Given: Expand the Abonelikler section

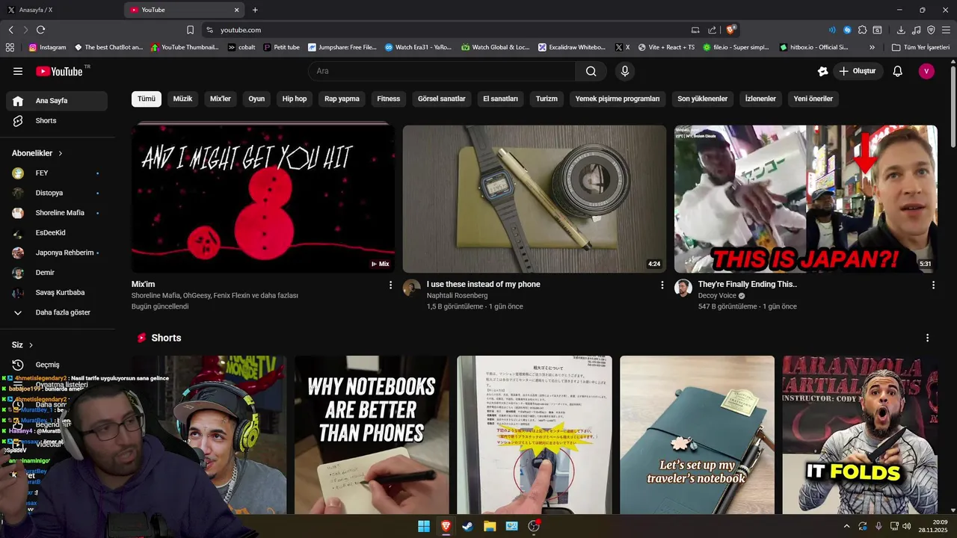Looking at the screenshot, I should (x=37, y=153).
